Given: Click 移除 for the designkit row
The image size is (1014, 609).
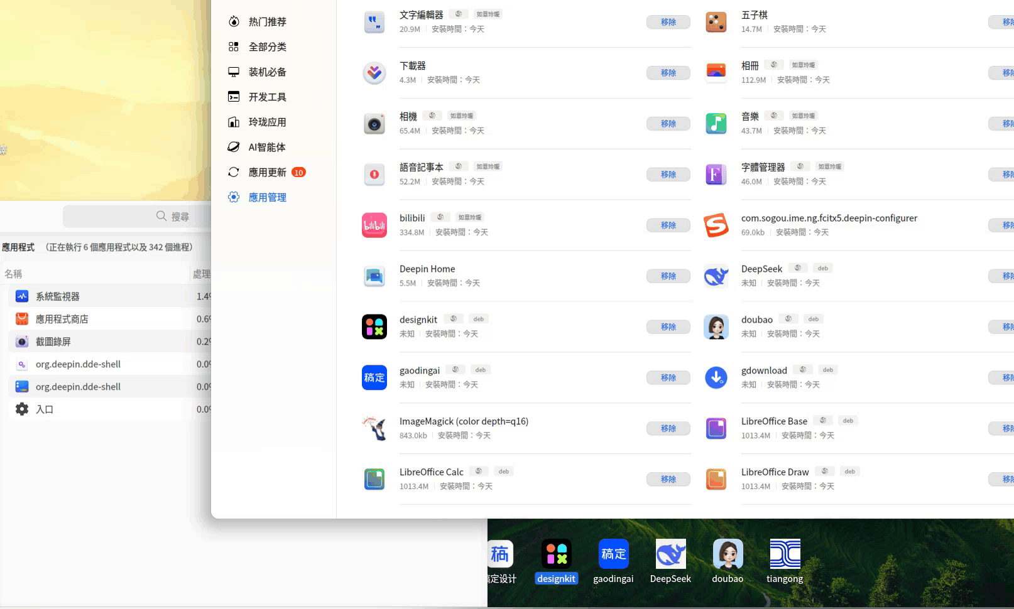Looking at the screenshot, I should click(668, 327).
